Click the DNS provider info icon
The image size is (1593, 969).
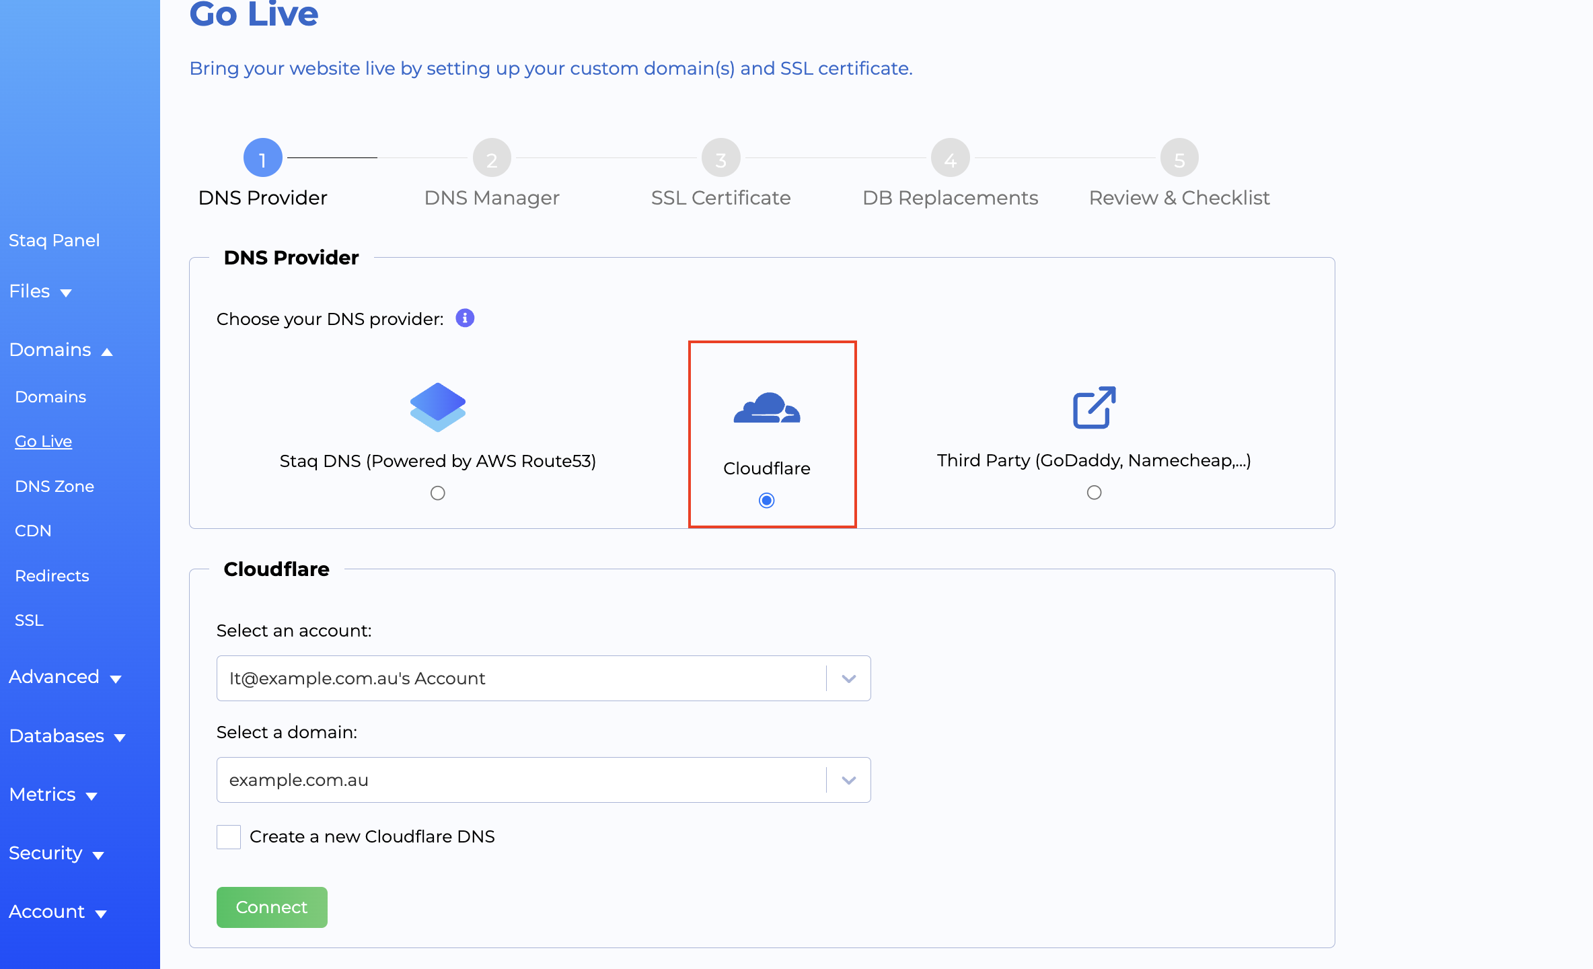(465, 318)
